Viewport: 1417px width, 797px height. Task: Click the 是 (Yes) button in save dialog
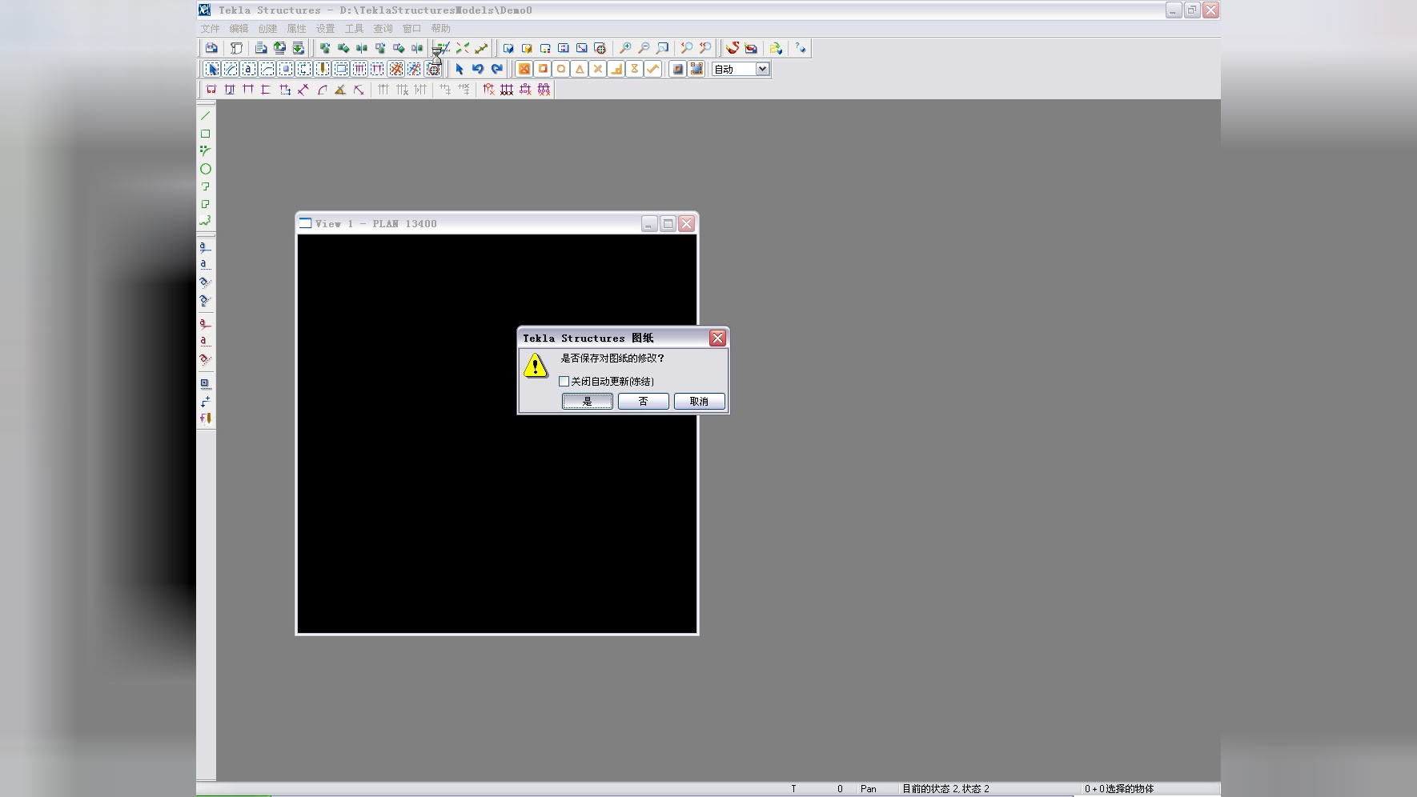pos(587,401)
